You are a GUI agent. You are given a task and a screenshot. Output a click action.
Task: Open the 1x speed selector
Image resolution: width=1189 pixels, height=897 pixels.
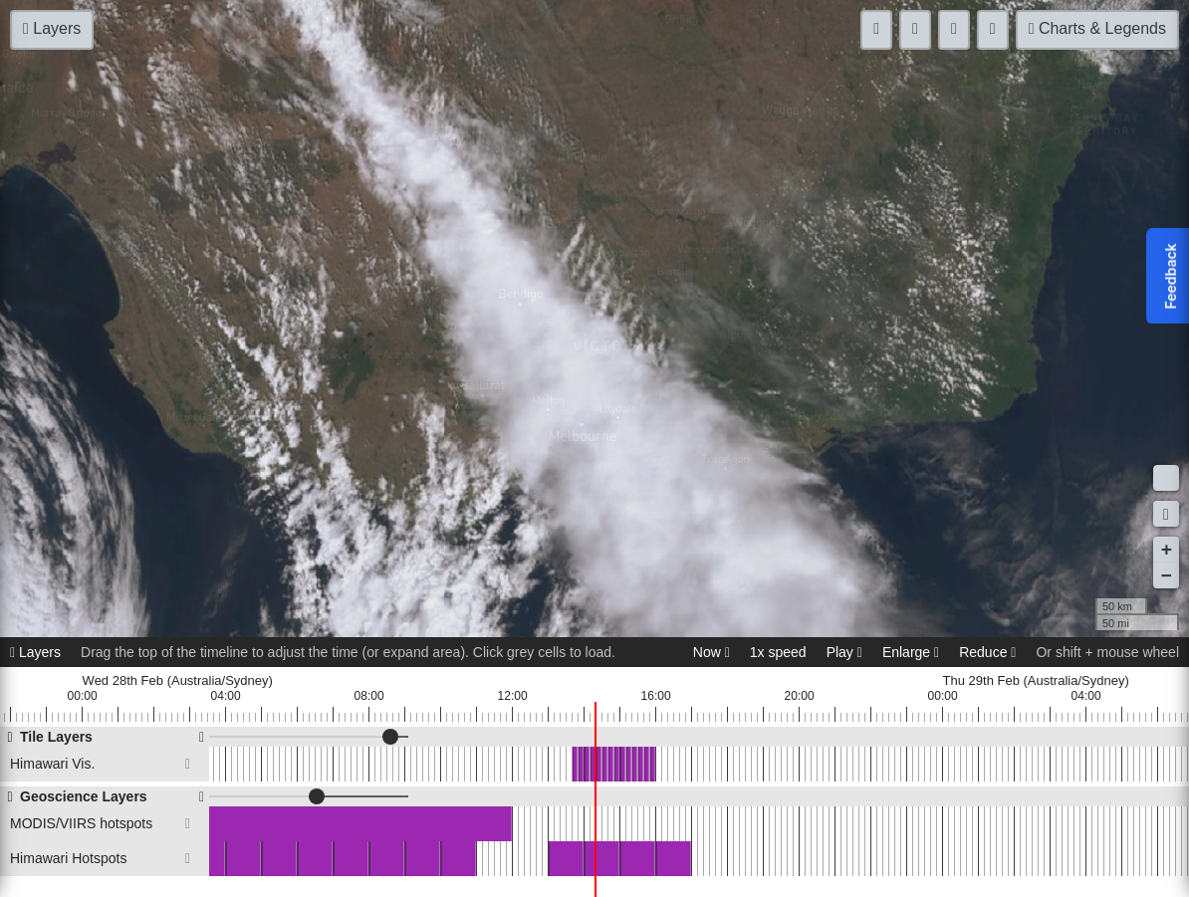[778, 652]
